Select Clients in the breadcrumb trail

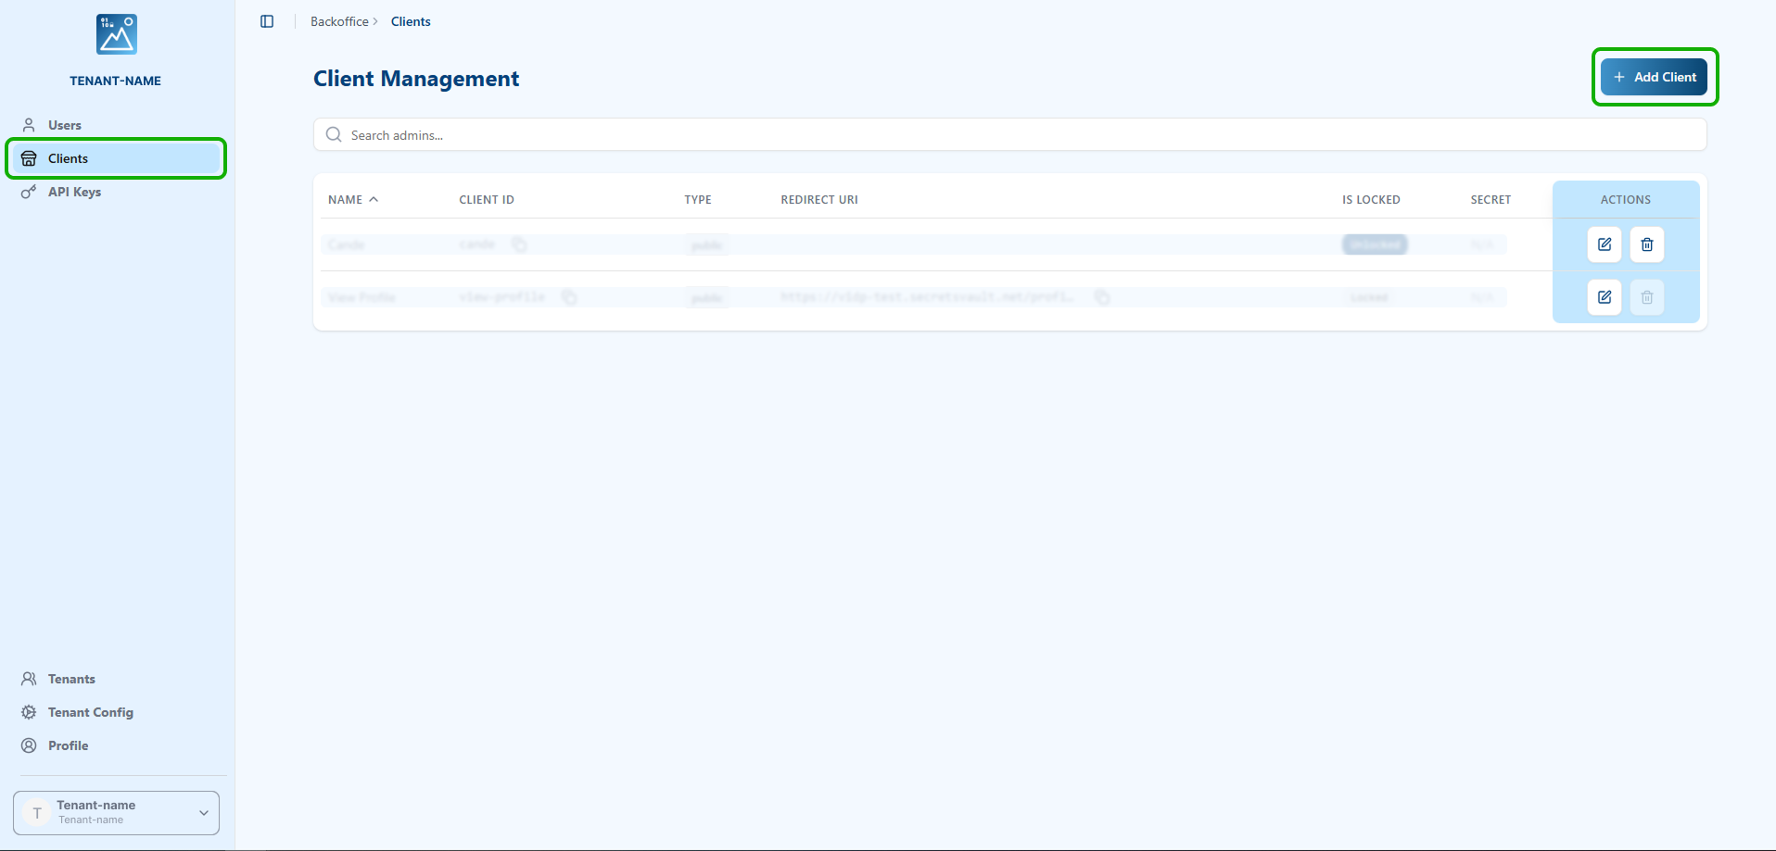[411, 20]
